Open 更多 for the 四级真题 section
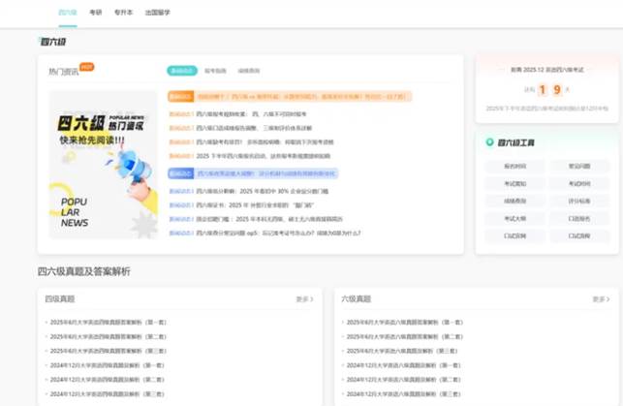Image resolution: width=623 pixels, height=406 pixels. (304, 299)
